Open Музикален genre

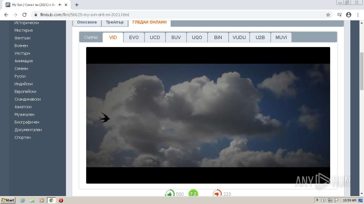pos(24,114)
